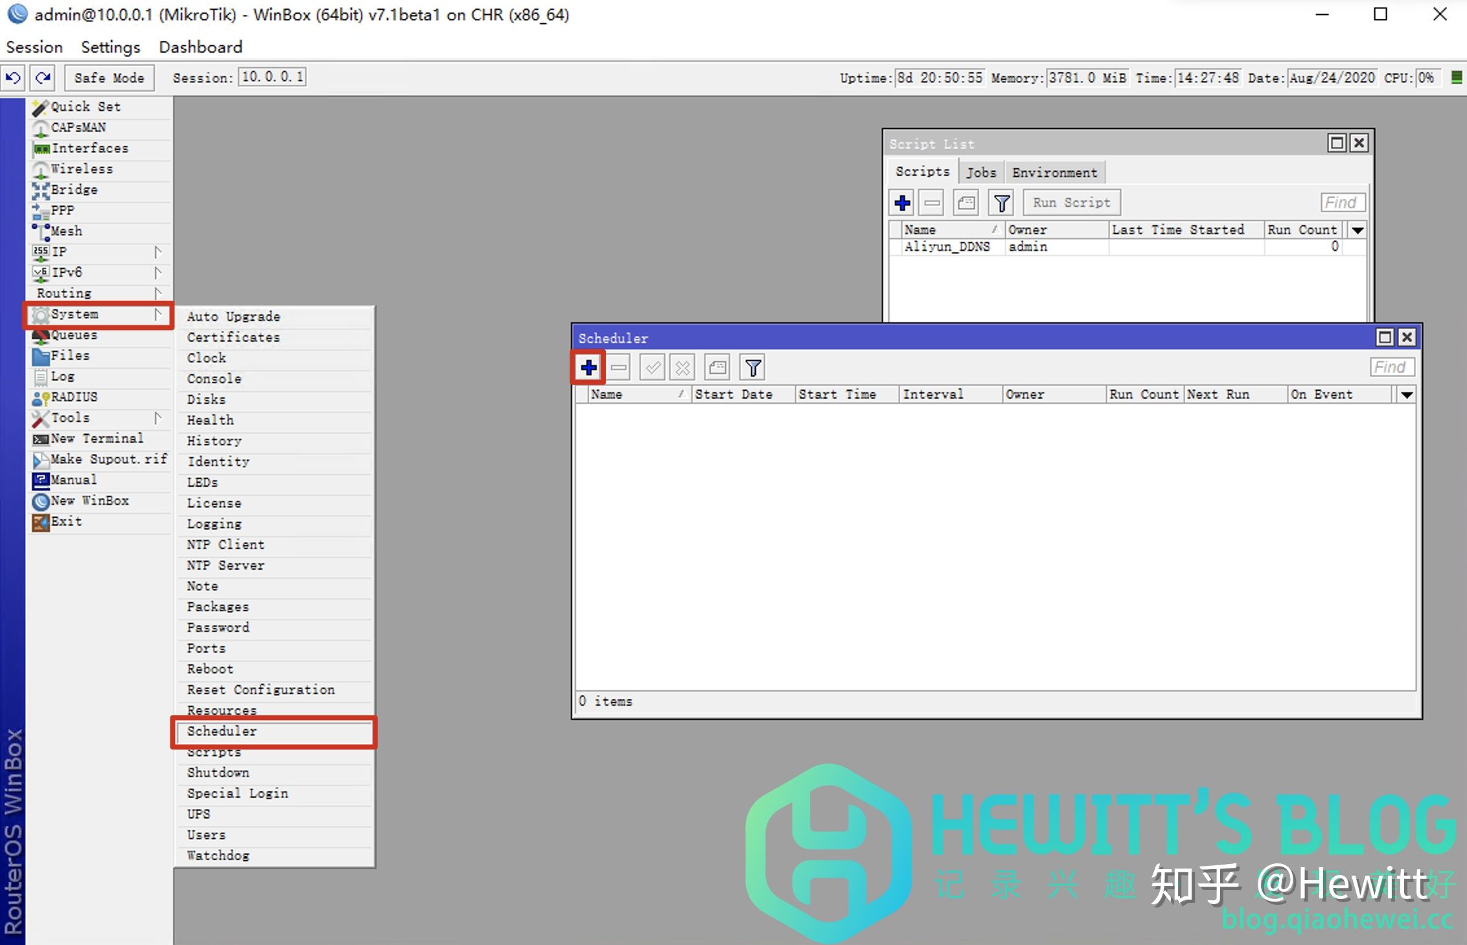The width and height of the screenshot is (1467, 945).
Task: Open RADIUS from the sidebar
Action: pyautogui.click(x=100, y=397)
